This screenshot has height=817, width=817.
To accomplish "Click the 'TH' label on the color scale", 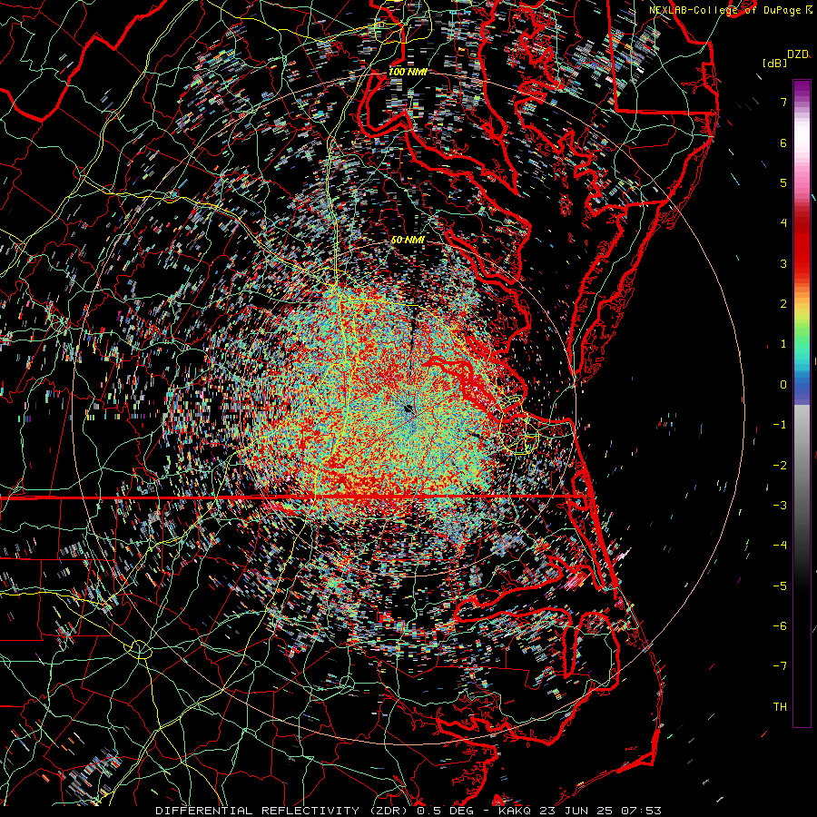I will coord(780,707).
